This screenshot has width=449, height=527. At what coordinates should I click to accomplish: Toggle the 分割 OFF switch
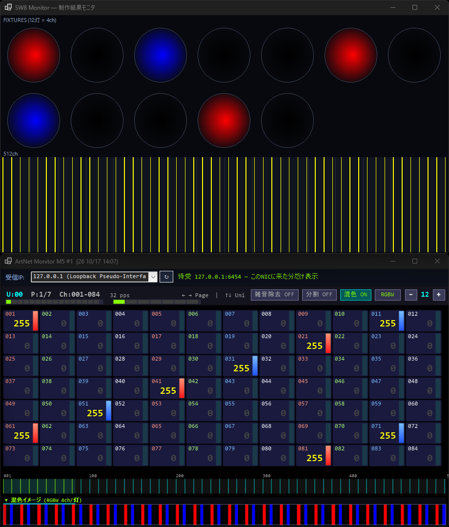(x=319, y=295)
